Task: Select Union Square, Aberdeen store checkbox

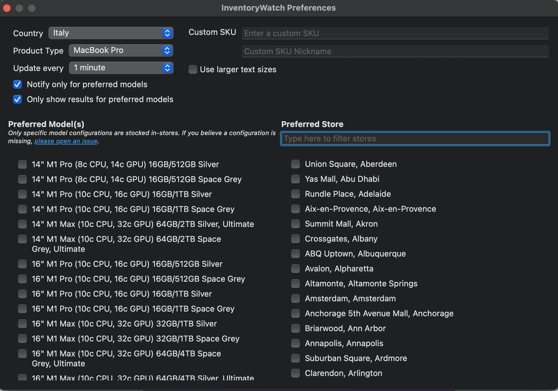Action: (x=295, y=164)
